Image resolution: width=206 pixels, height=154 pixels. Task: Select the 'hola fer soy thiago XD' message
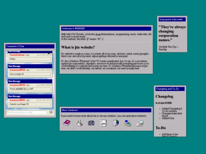click(30, 104)
